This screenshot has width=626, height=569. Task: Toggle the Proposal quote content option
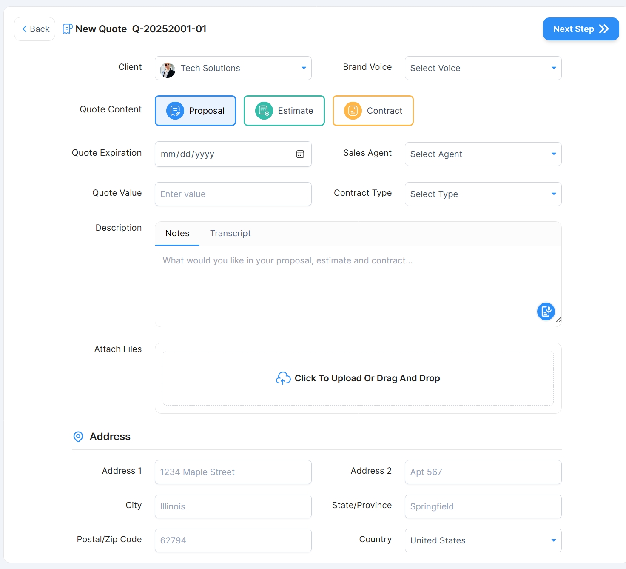click(x=195, y=111)
